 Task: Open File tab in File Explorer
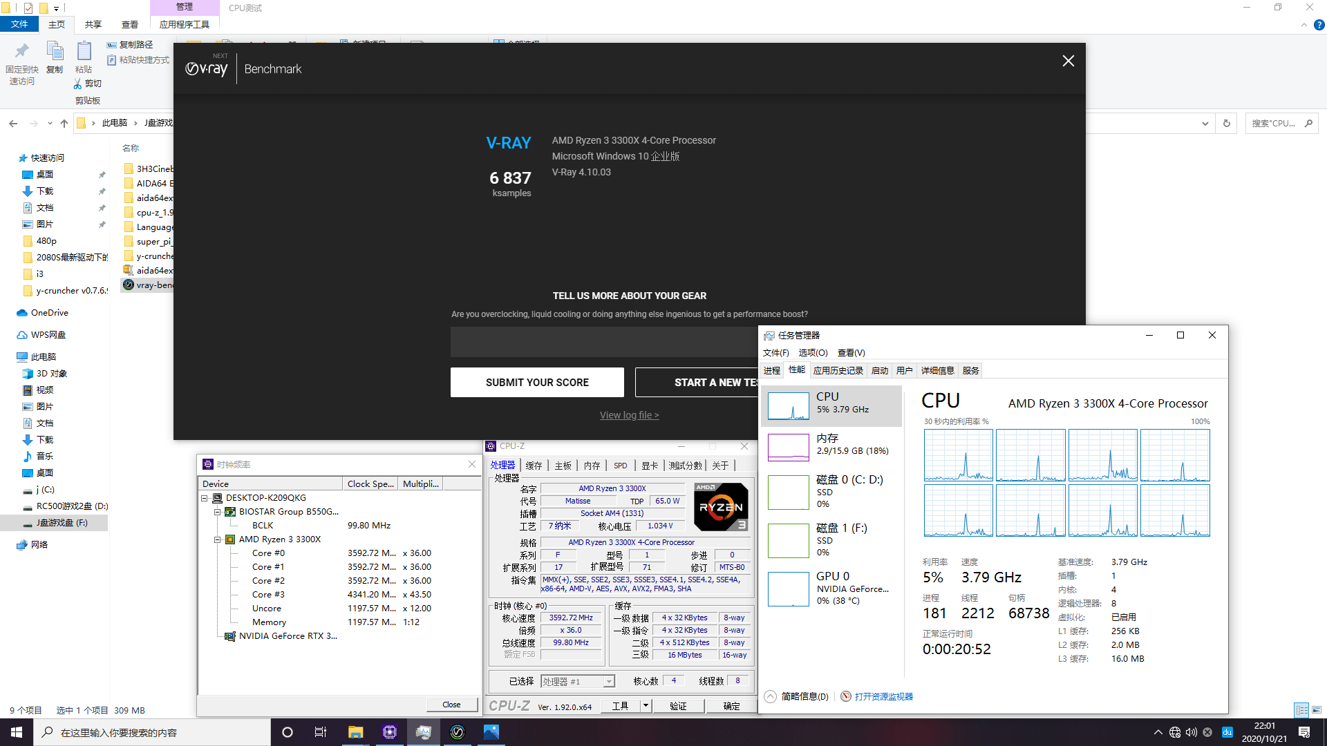(19, 24)
